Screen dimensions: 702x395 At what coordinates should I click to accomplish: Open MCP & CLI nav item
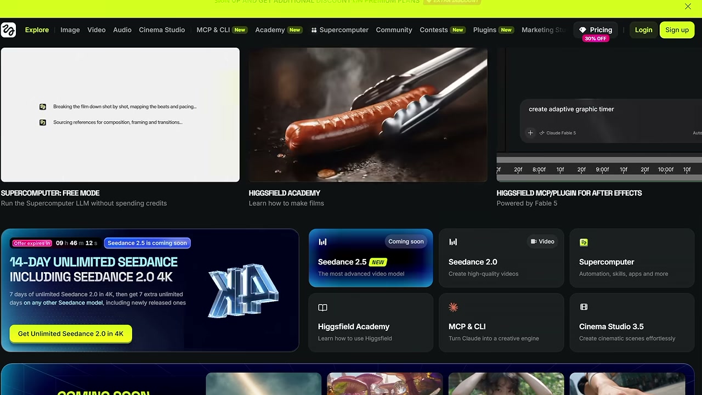point(222,30)
